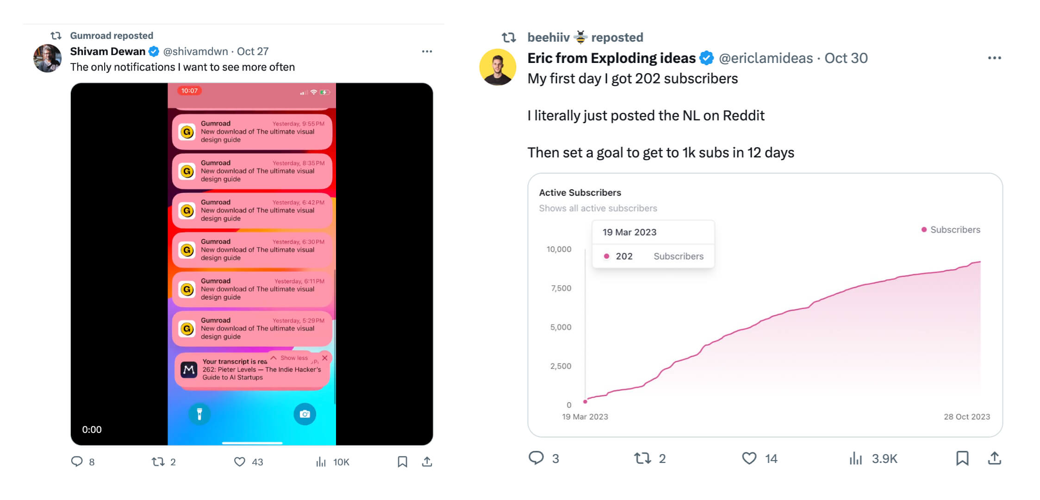
Task: Dismiss the transcript notification with X
Action: point(325,358)
